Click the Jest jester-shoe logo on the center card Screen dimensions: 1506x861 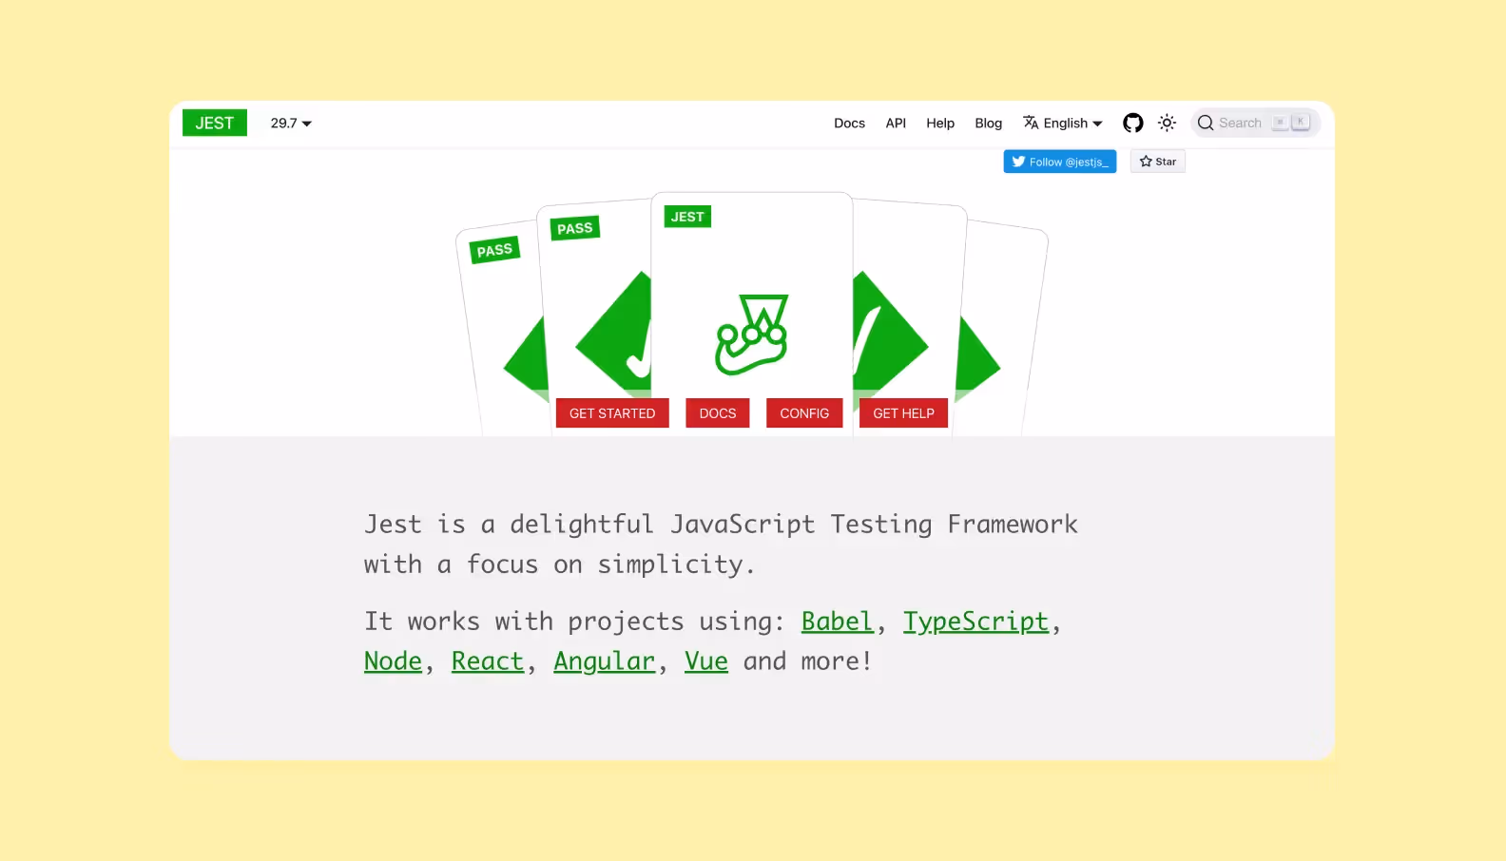tap(751, 335)
